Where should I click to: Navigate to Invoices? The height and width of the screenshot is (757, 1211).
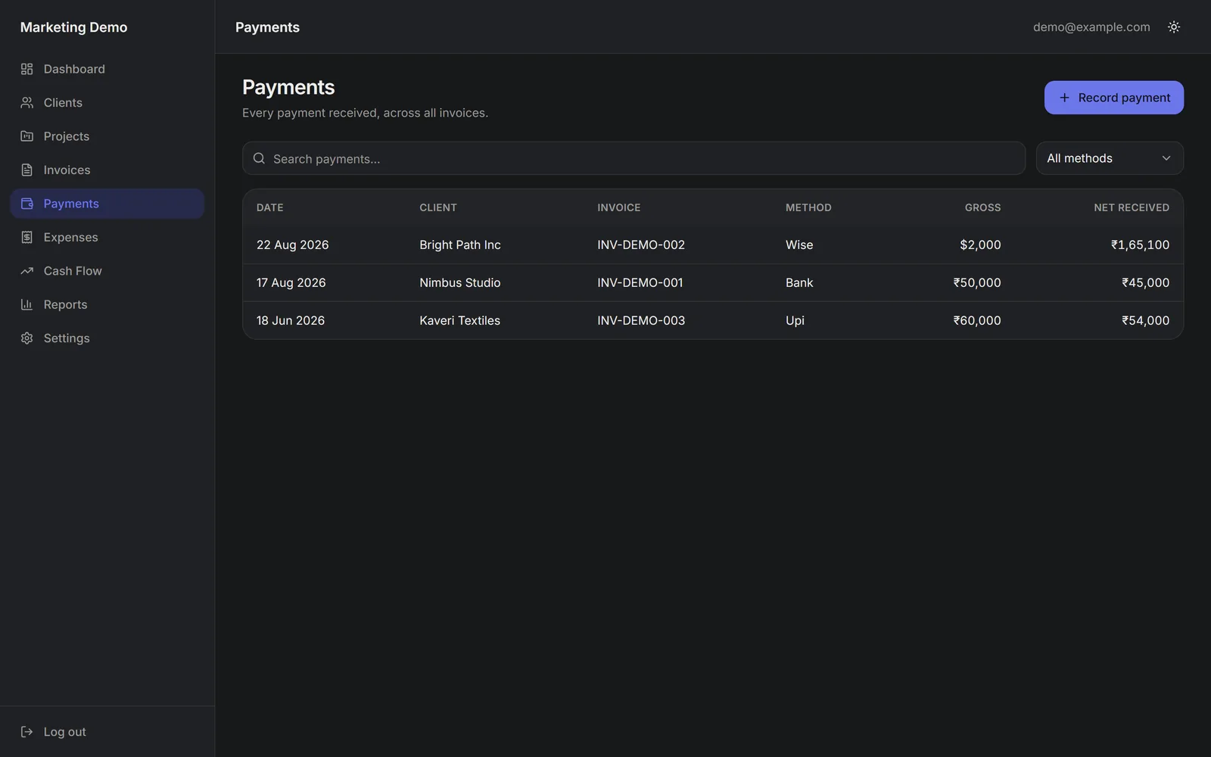(x=107, y=170)
